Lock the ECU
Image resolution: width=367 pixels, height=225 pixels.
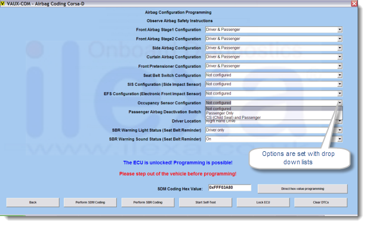[263, 202]
